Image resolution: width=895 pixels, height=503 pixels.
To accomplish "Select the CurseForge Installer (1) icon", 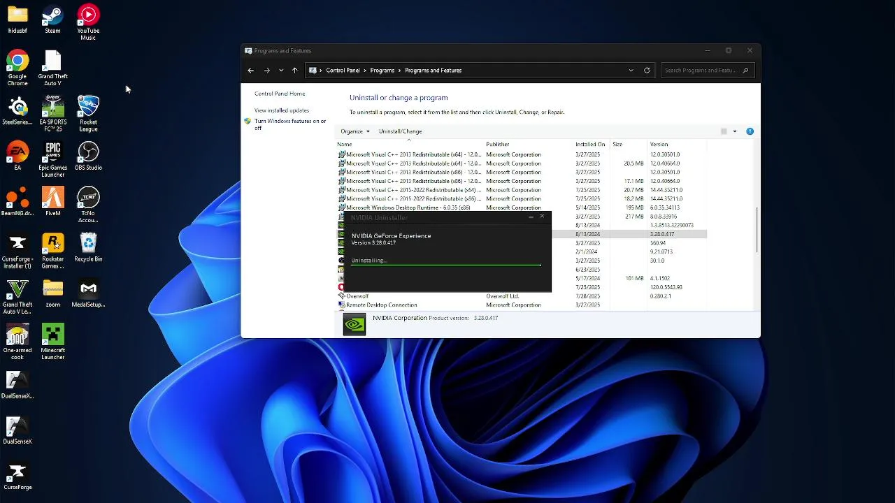I will (x=17, y=251).
